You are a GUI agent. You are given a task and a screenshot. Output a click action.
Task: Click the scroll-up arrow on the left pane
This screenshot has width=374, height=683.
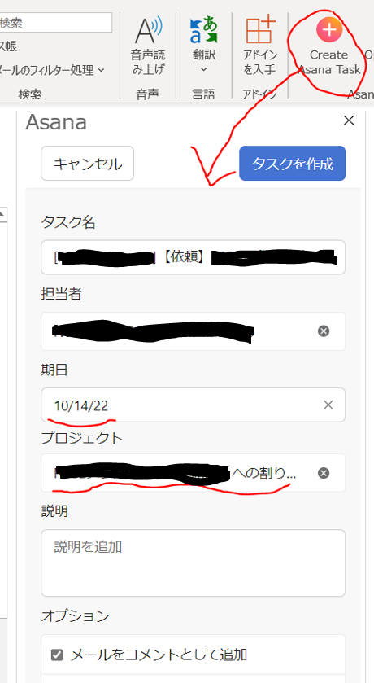pos(2,214)
